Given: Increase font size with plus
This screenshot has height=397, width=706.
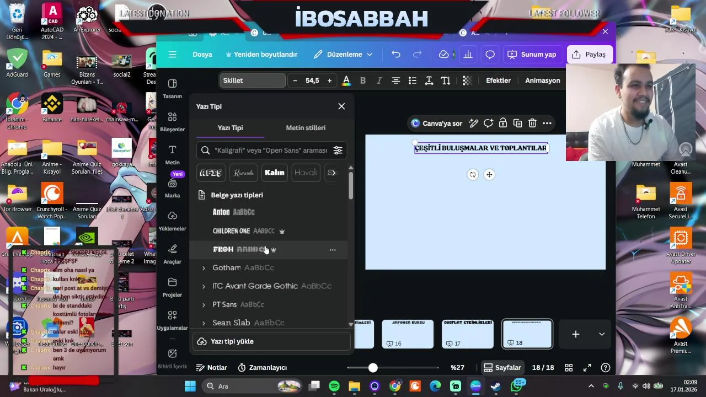Looking at the screenshot, I should 329,81.
